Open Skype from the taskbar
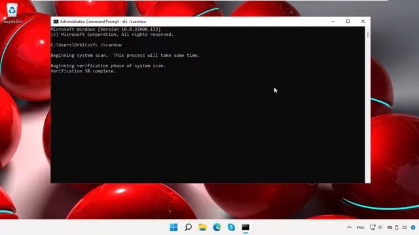Image resolution: width=419 pixels, height=235 pixels. pos(231,227)
